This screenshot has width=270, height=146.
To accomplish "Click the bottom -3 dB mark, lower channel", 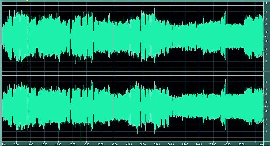I will (266, 132).
